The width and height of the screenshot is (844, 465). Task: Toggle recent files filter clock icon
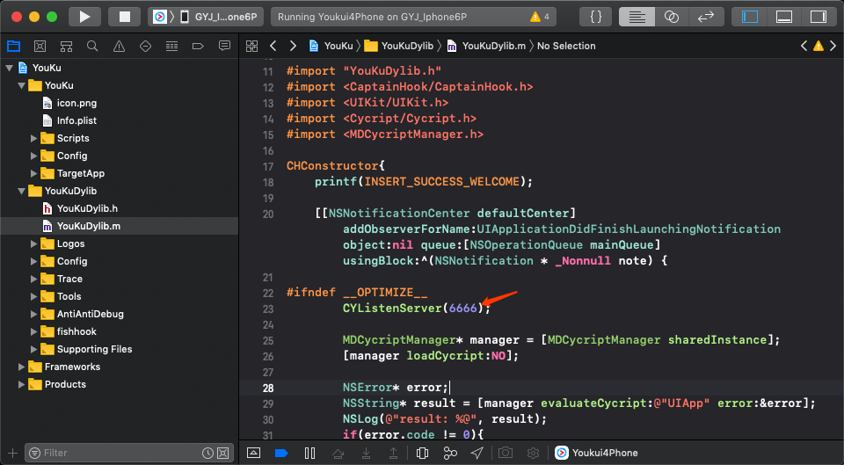[207, 454]
